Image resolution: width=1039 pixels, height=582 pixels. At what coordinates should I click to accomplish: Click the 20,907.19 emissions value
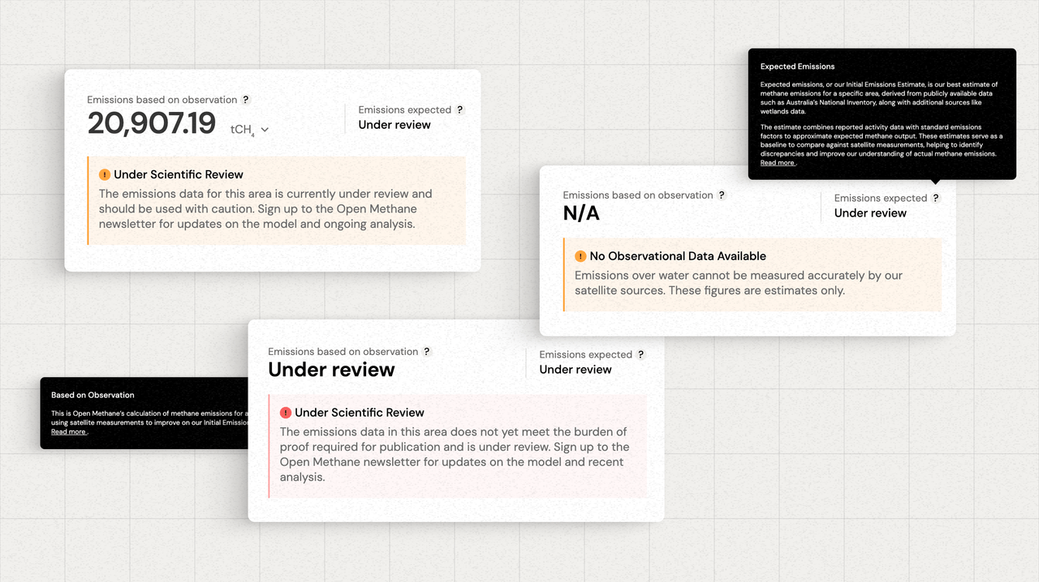tap(152, 124)
